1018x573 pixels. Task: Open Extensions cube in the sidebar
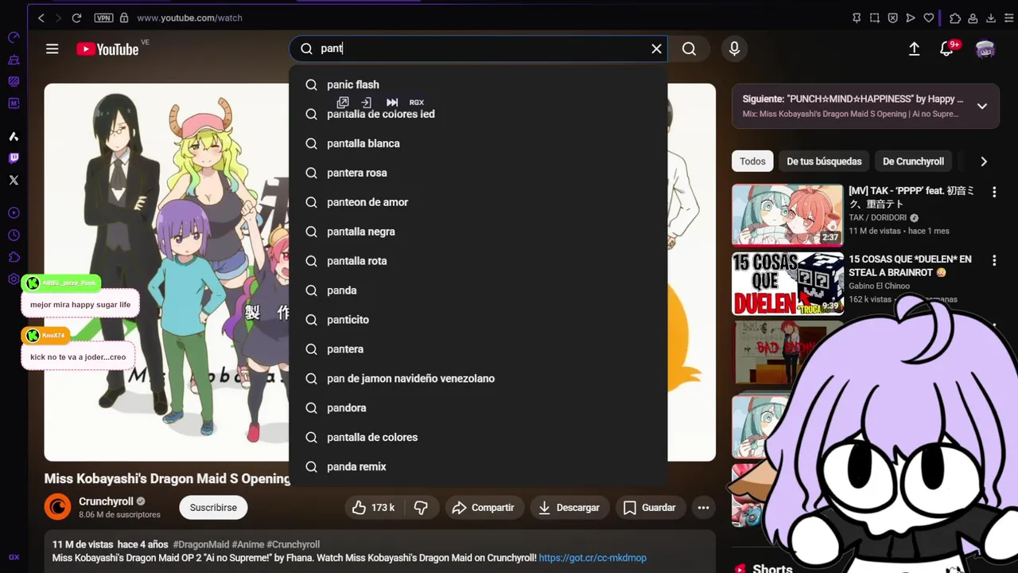(x=14, y=257)
